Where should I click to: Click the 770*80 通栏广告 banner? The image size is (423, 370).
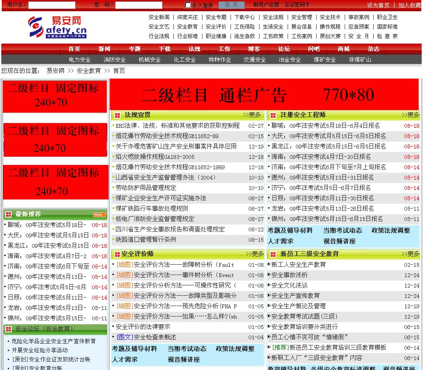(x=264, y=95)
